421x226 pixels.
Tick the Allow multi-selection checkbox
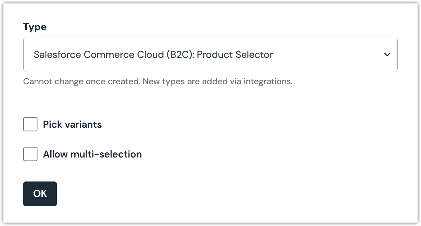pyautogui.click(x=30, y=154)
